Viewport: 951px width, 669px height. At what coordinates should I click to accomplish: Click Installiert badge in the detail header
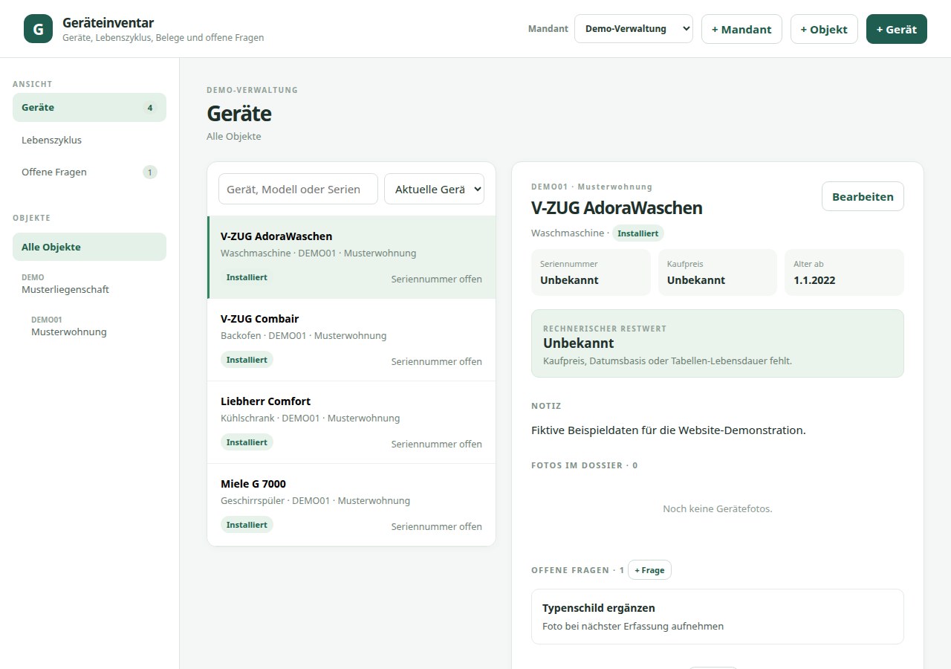pos(637,233)
